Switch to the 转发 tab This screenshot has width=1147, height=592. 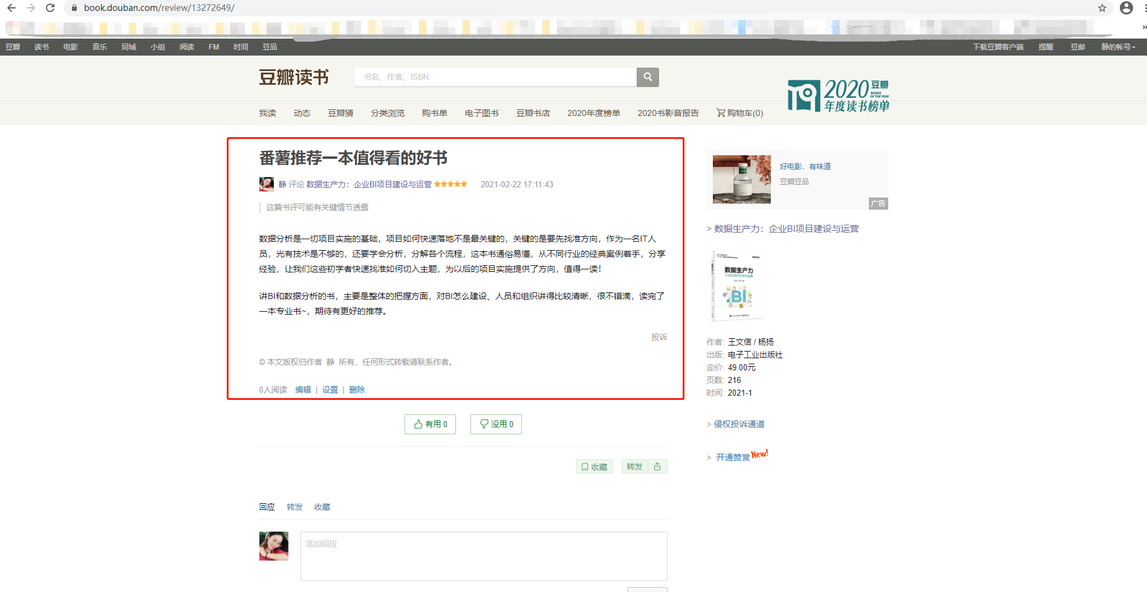pos(294,507)
